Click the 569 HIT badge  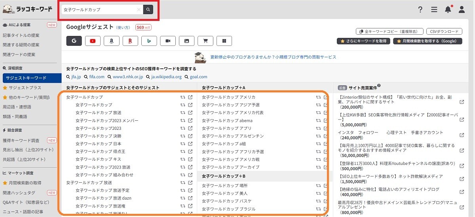pos(143,28)
